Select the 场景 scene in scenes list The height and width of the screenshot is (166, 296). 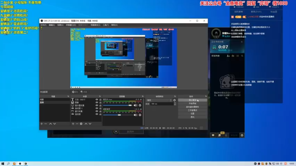pos(54,99)
